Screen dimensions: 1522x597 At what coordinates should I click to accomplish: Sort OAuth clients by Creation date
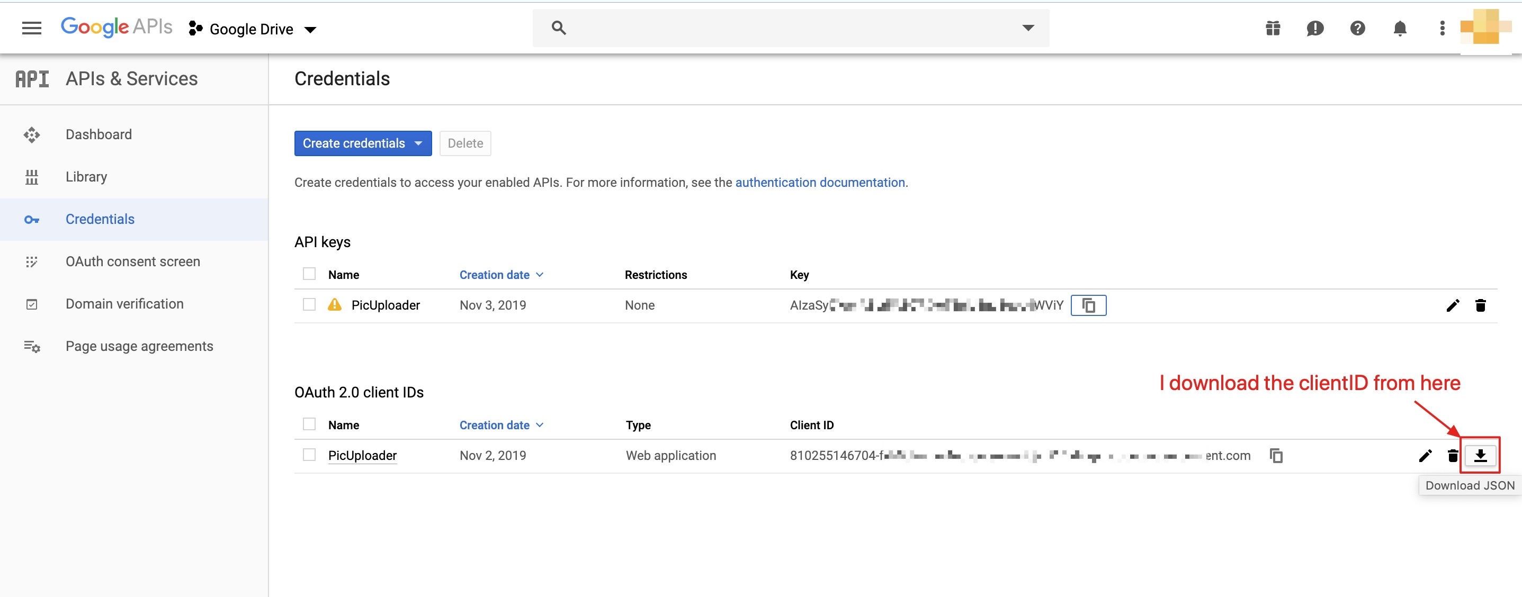tap(495, 424)
